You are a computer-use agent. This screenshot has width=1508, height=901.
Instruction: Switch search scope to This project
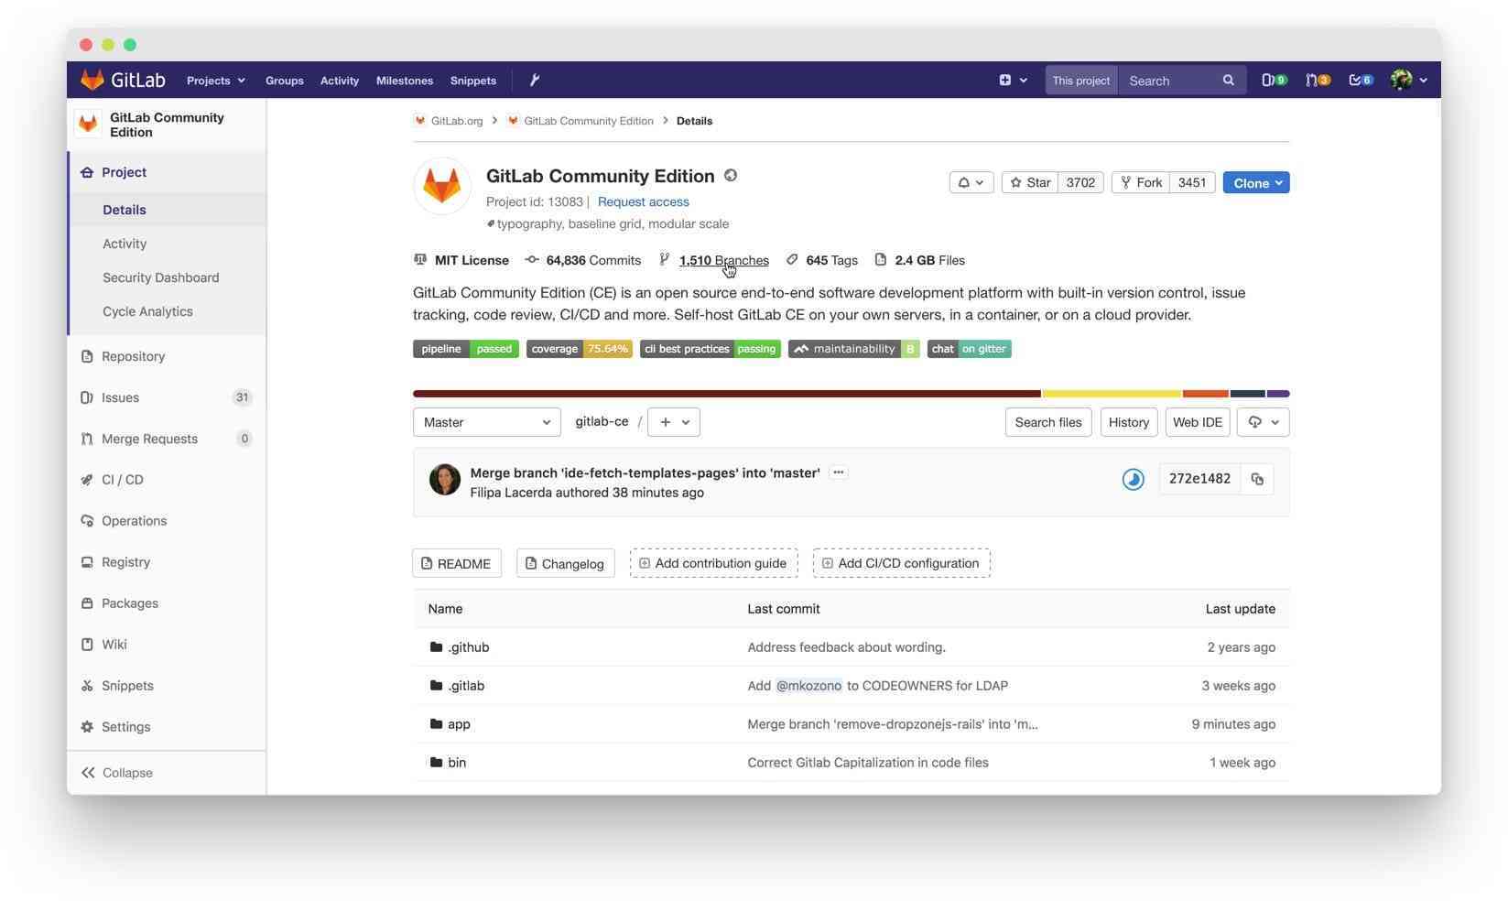(x=1080, y=81)
